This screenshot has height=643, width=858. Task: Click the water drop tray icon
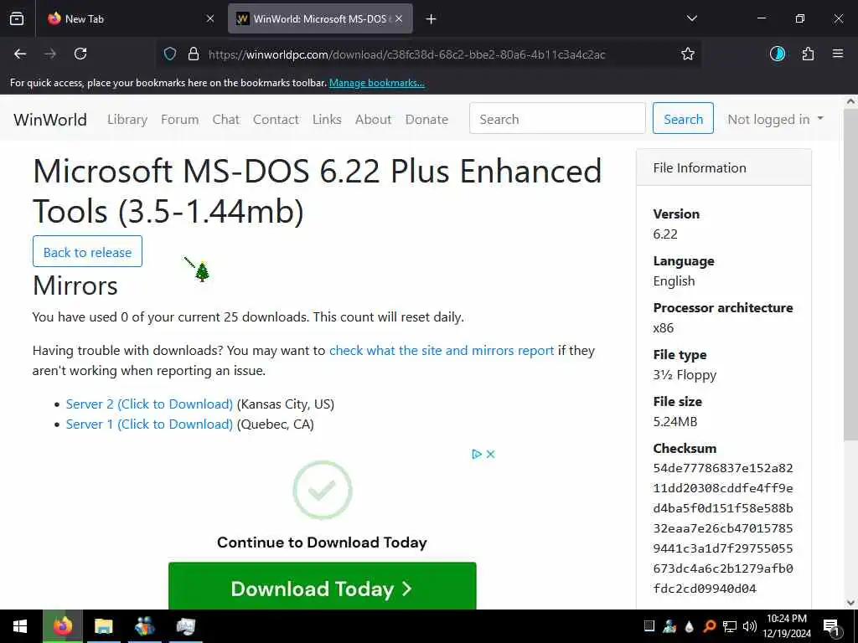coord(689,626)
